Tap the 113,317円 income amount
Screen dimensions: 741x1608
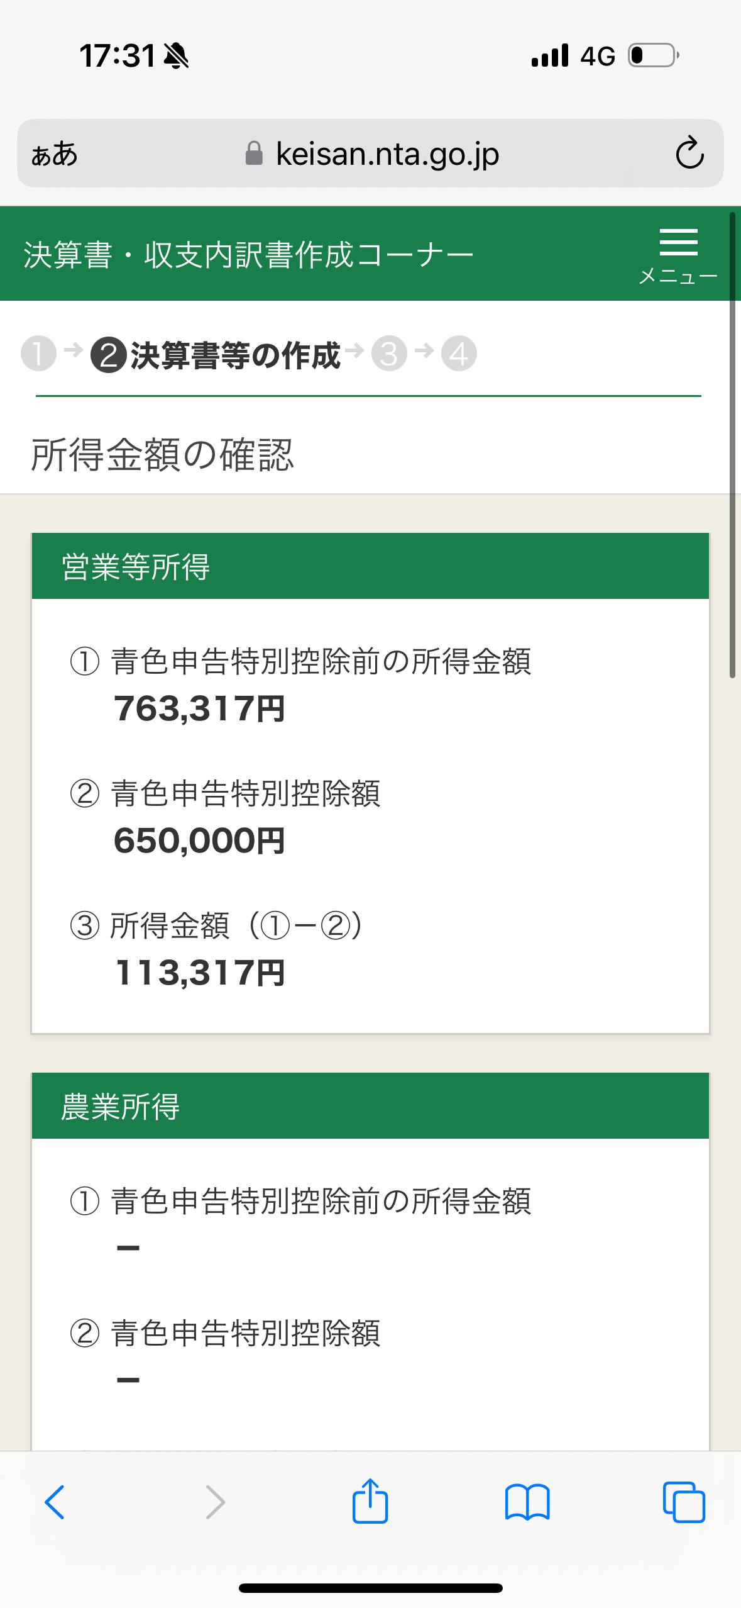tap(200, 973)
